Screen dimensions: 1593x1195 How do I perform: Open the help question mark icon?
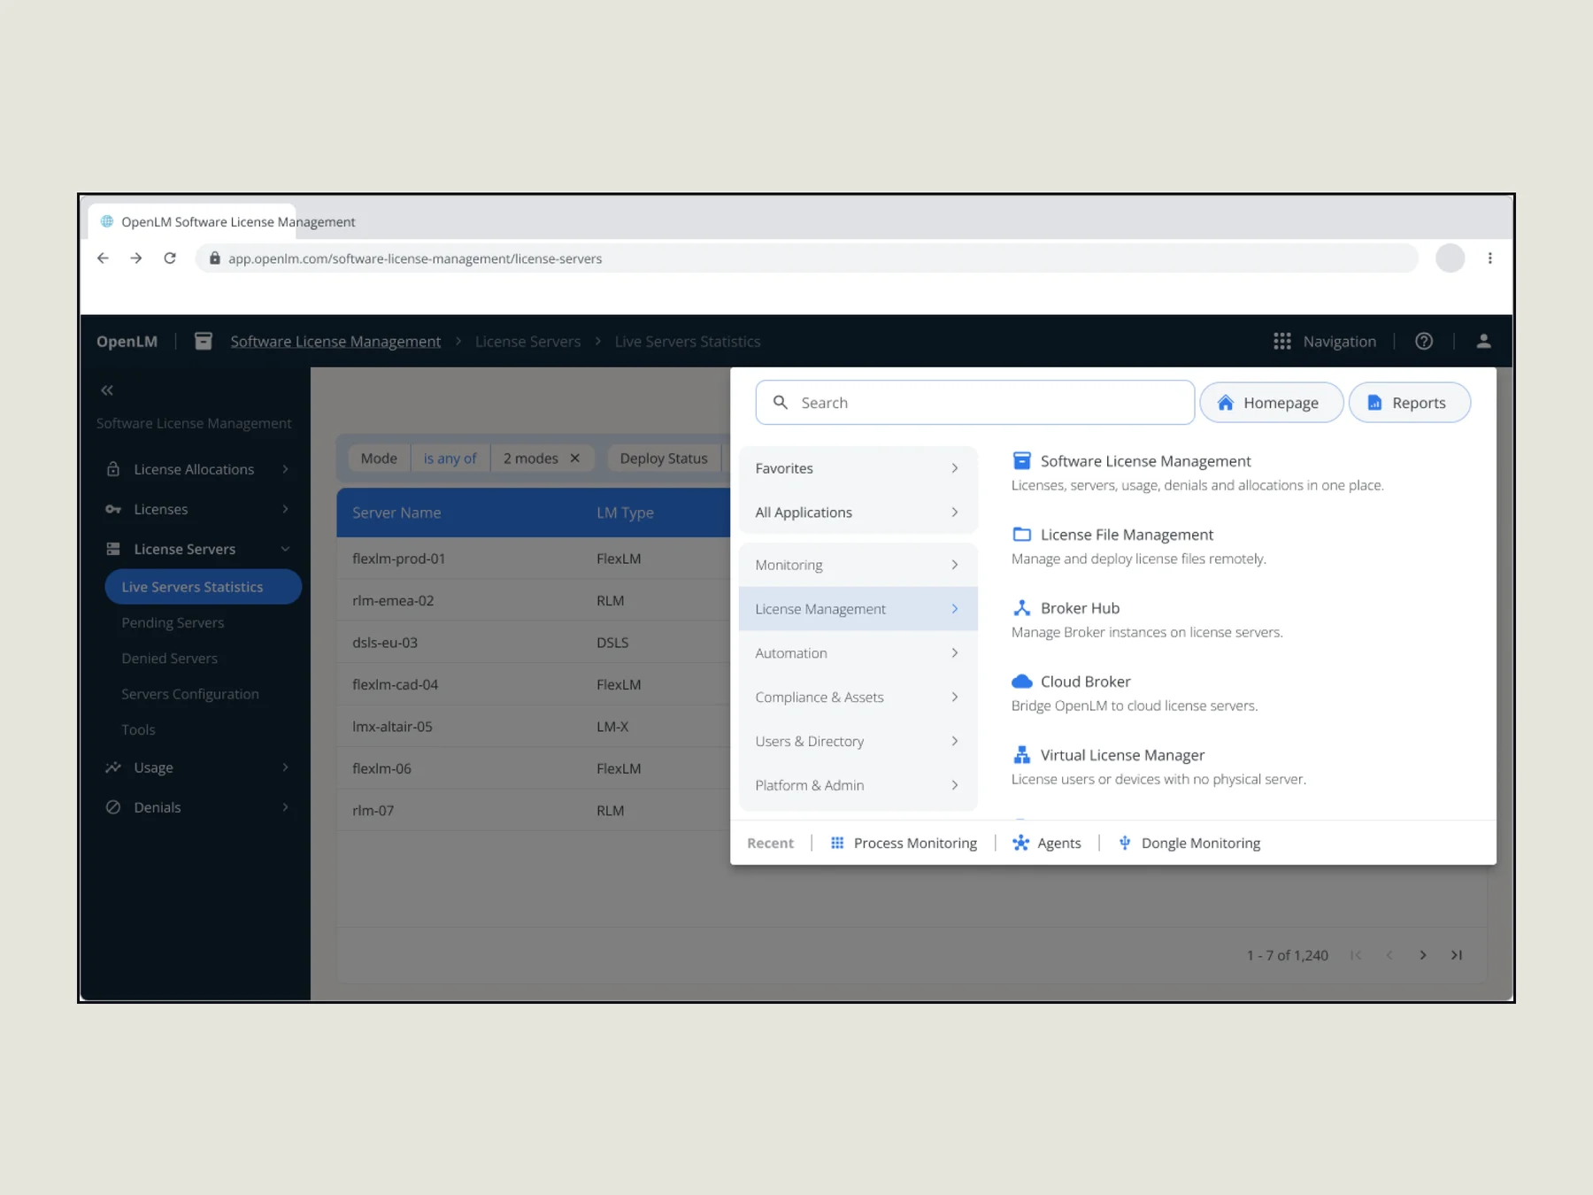1424,342
